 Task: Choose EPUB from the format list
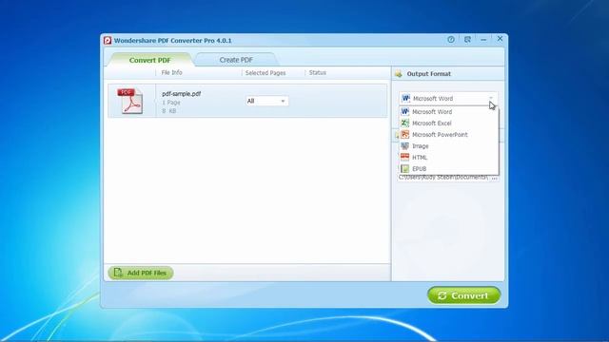(448, 169)
